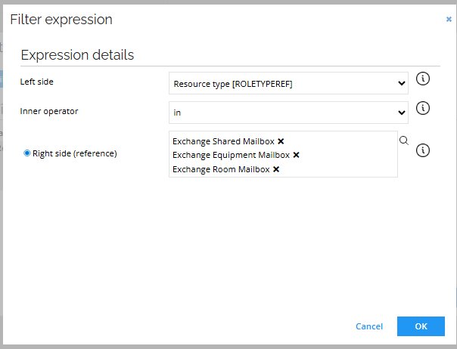The width and height of the screenshot is (457, 349).
Task: Select the Exchange Room Mailbox entry text
Action: 221,169
